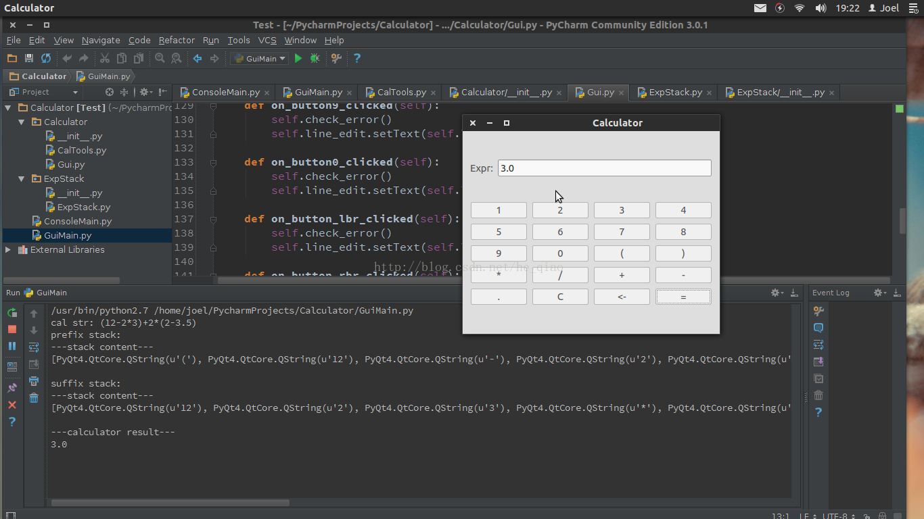The height and width of the screenshot is (519, 924).
Task: Open the Wi-Fi network indicator
Action: pyautogui.click(x=800, y=8)
